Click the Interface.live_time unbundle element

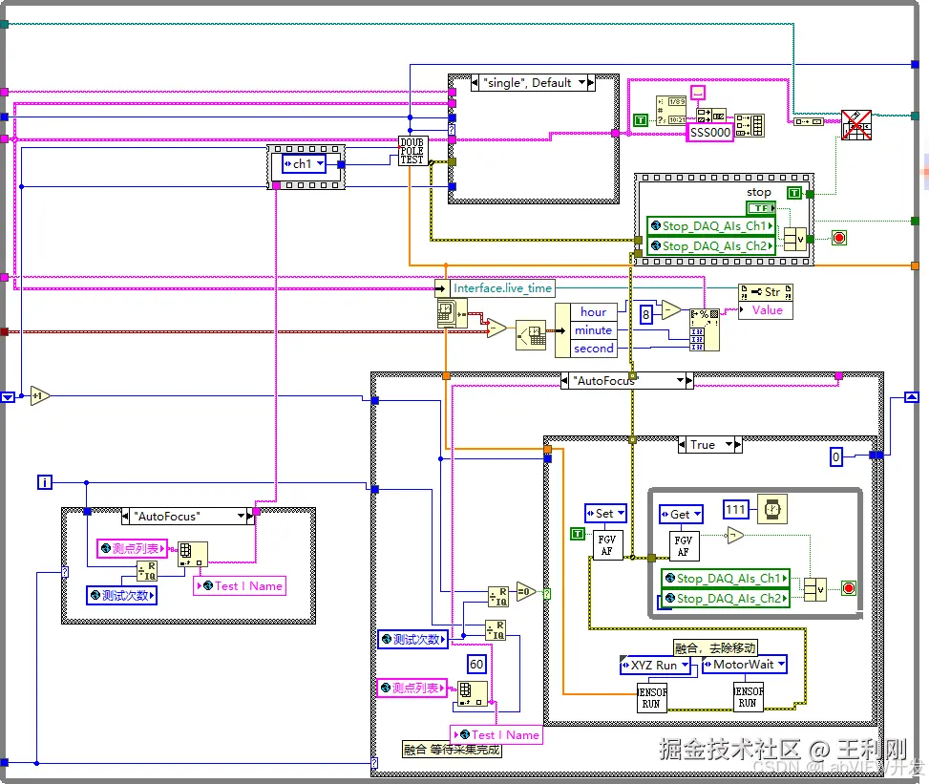point(502,288)
